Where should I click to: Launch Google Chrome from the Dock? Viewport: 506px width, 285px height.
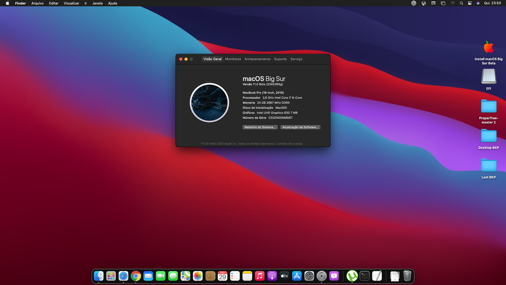(x=136, y=276)
